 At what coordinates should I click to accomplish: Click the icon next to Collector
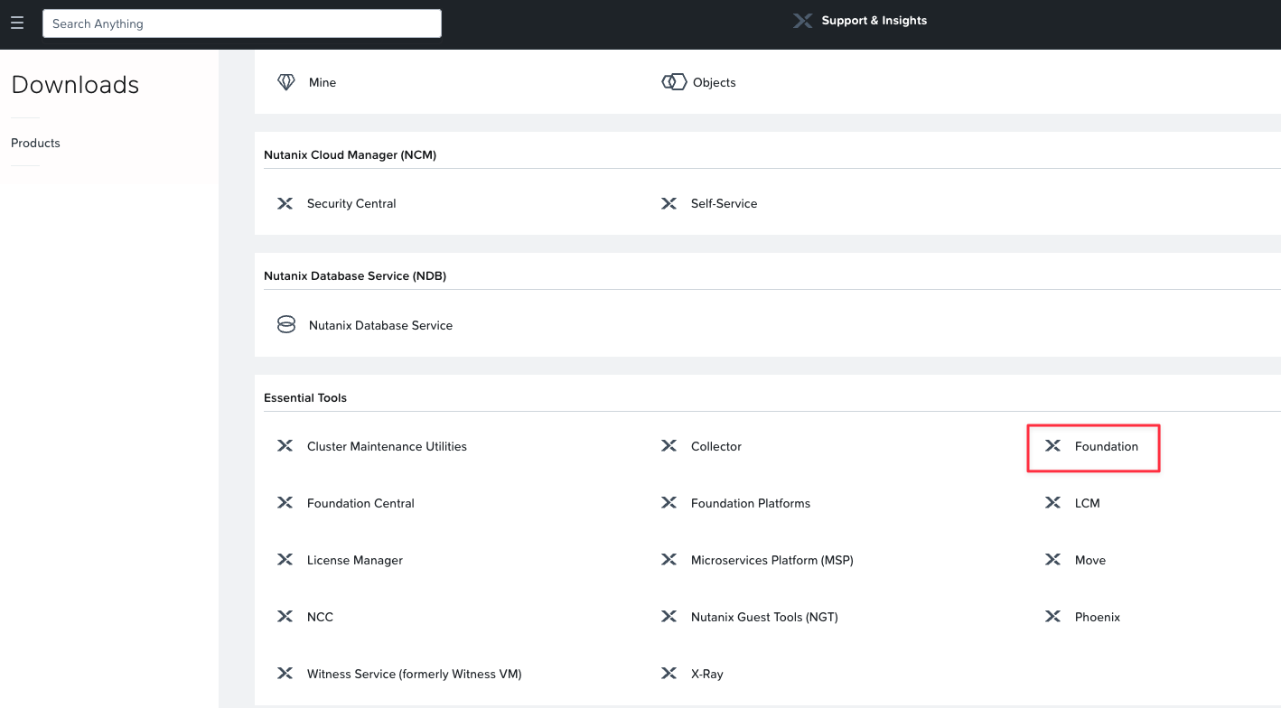(x=669, y=446)
